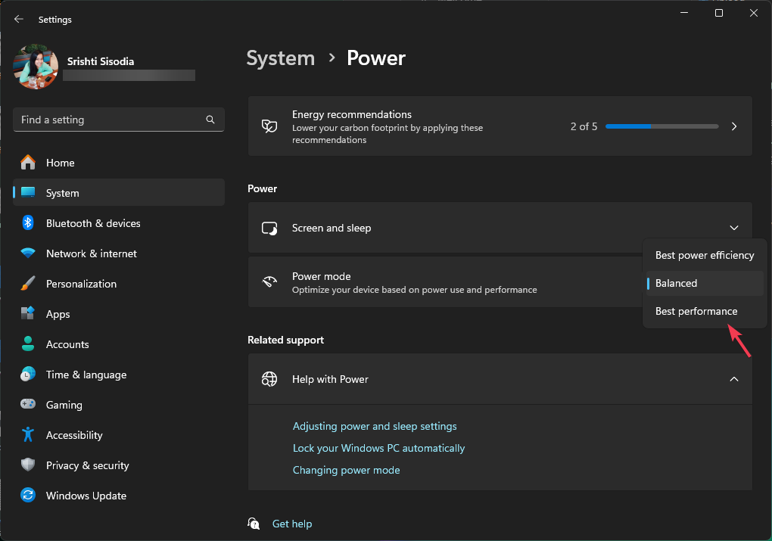Click the Network & internet Wi-Fi icon
The height and width of the screenshot is (541, 772).
pyautogui.click(x=28, y=253)
